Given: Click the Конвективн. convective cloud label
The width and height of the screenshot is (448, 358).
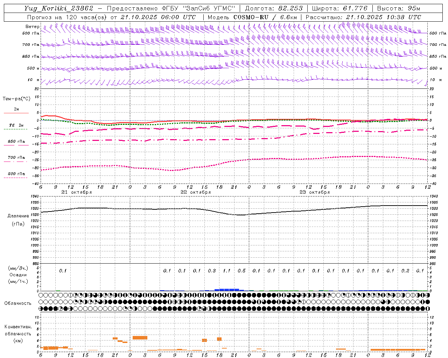Looking at the screenshot, I should [x=18, y=327].
